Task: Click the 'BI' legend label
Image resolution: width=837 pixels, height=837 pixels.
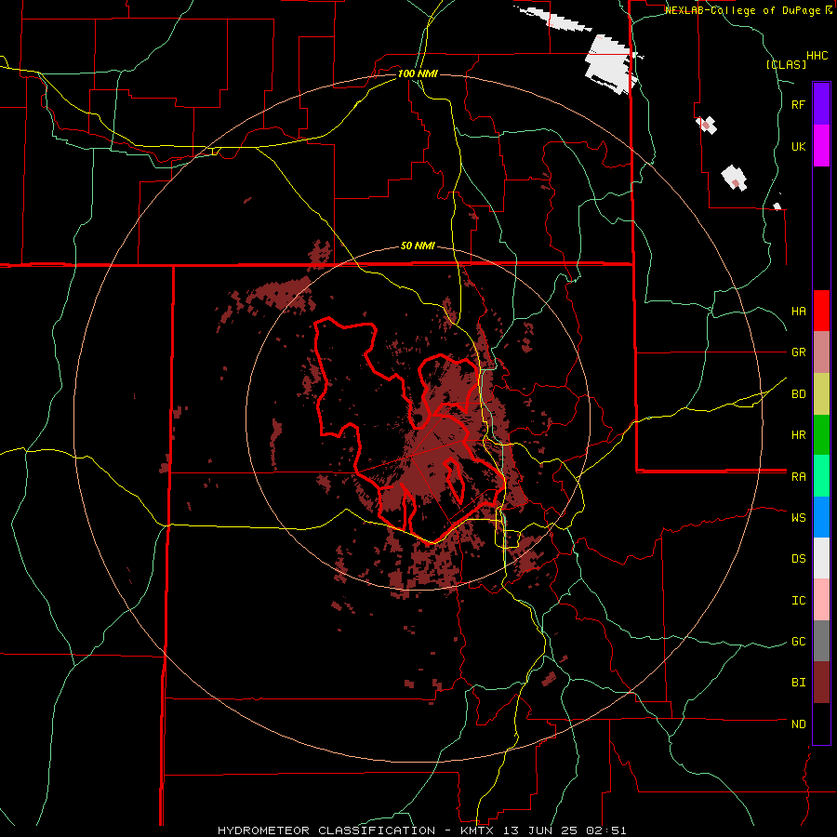Action: 798,683
